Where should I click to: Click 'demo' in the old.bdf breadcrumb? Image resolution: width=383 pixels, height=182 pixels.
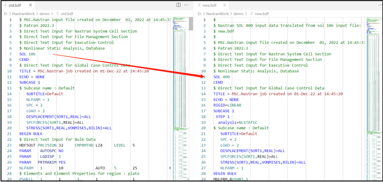point(44,14)
